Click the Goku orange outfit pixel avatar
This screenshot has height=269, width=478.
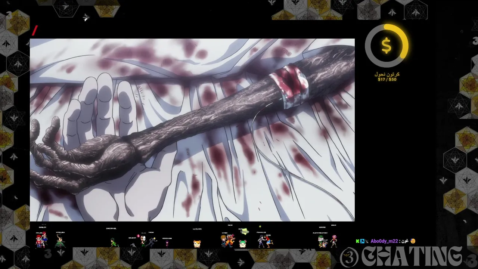point(230,241)
